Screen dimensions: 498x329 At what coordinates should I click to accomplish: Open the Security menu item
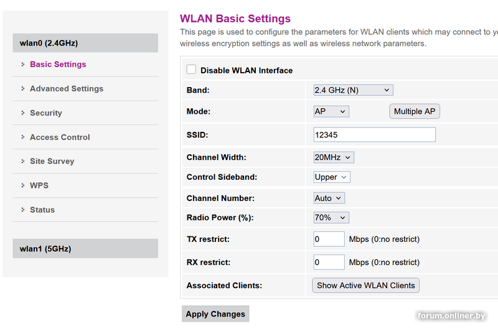click(x=46, y=113)
